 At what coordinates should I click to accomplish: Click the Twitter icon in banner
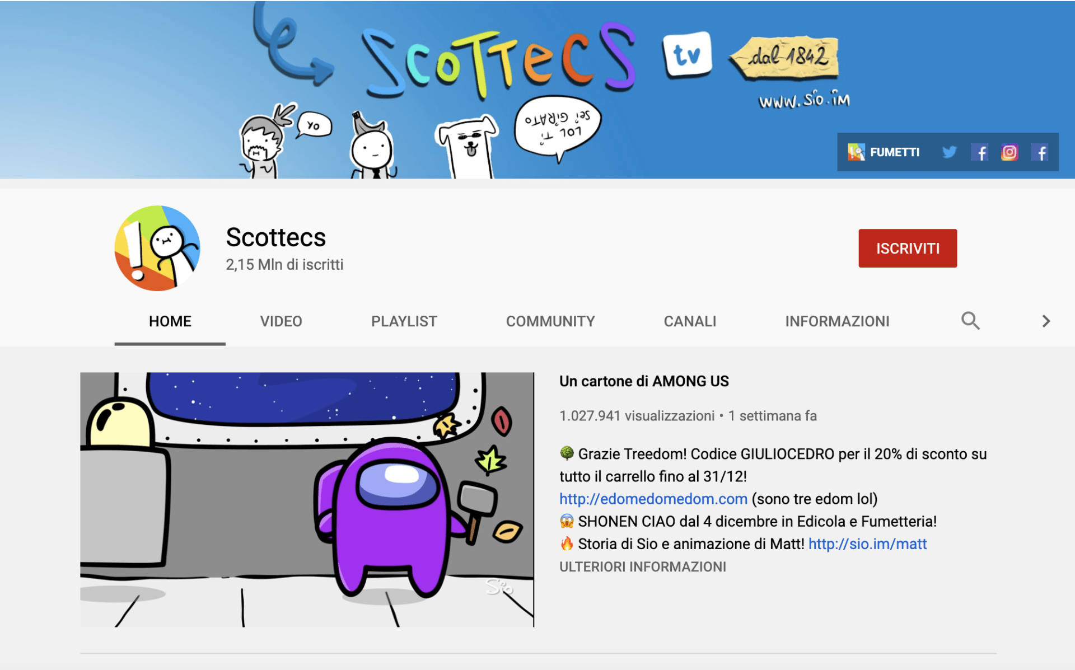pyautogui.click(x=949, y=152)
